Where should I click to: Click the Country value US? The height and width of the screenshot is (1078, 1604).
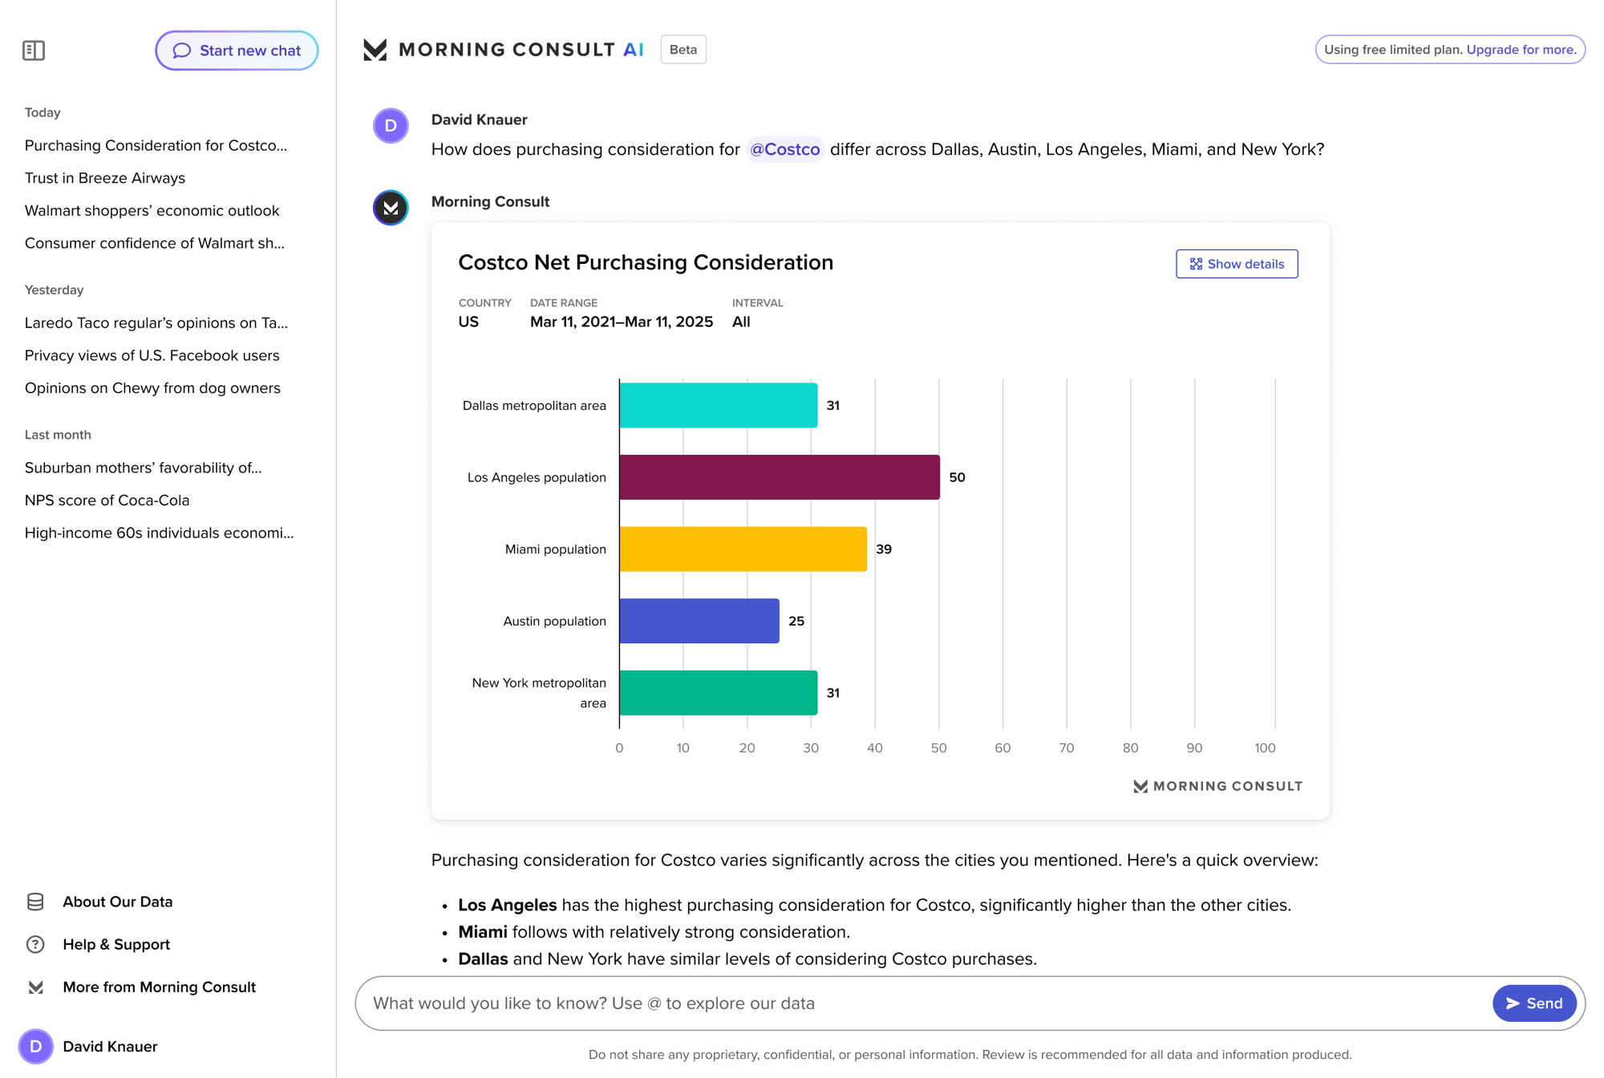[x=468, y=322]
